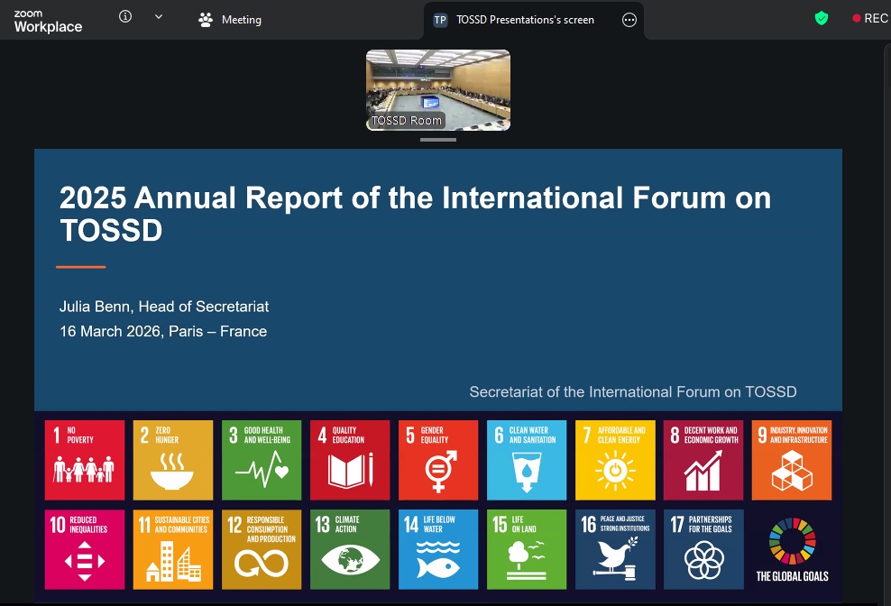Click the Global Goals color wheel
The height and width of the screenshot is (606, 891).
792,541
